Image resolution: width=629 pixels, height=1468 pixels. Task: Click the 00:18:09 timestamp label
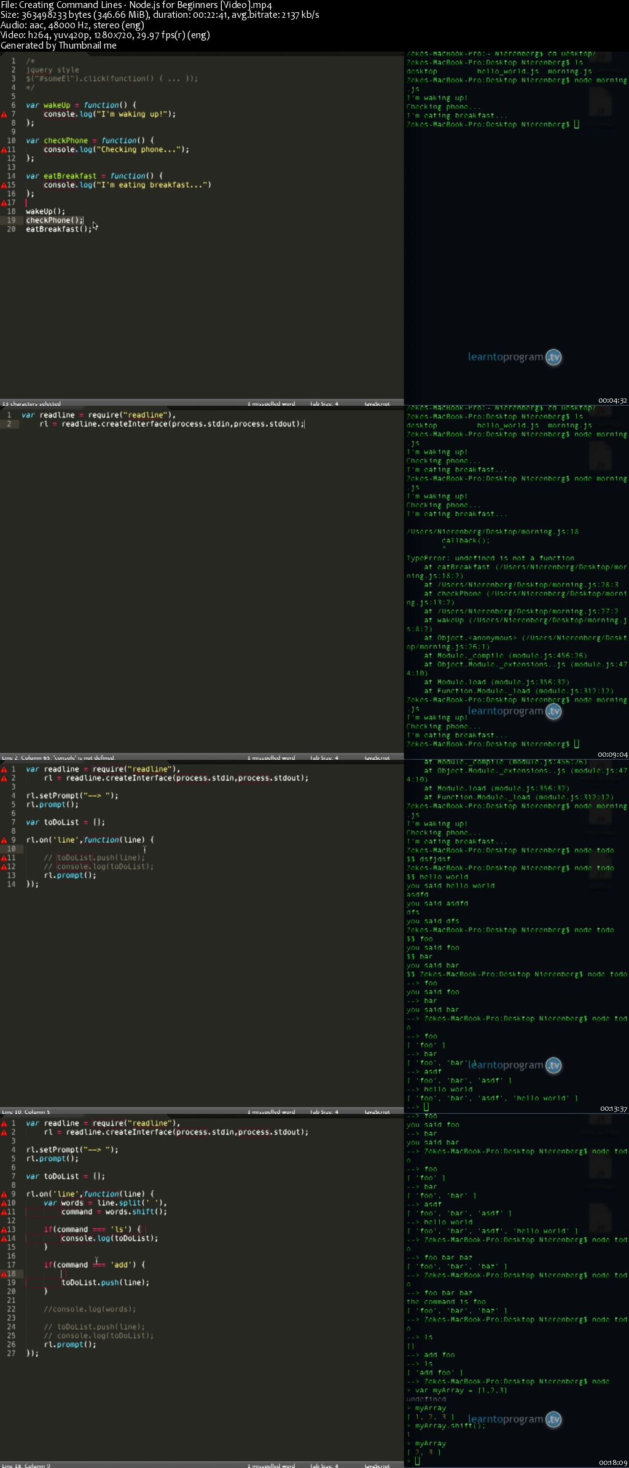[612, 1462]
